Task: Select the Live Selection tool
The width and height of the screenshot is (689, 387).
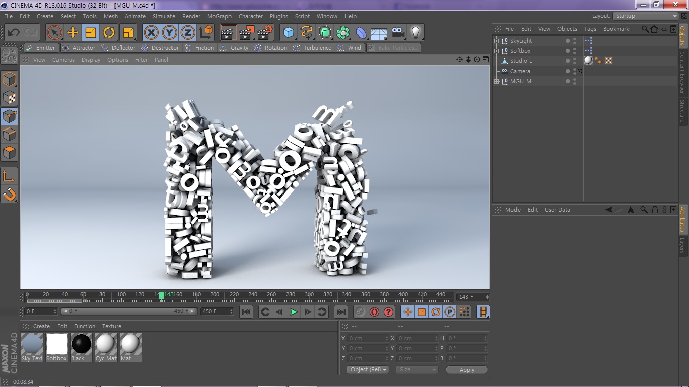Action: 54,33
